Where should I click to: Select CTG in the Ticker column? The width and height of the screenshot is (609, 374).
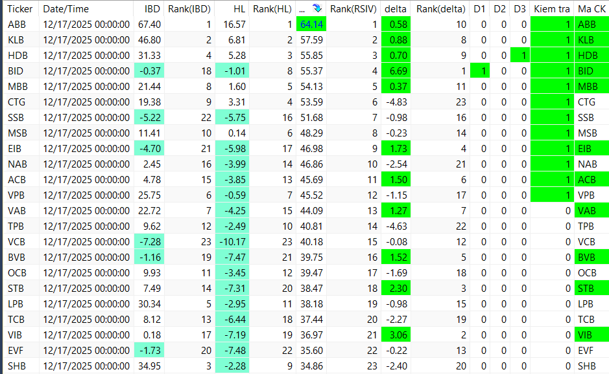point(16,102)
